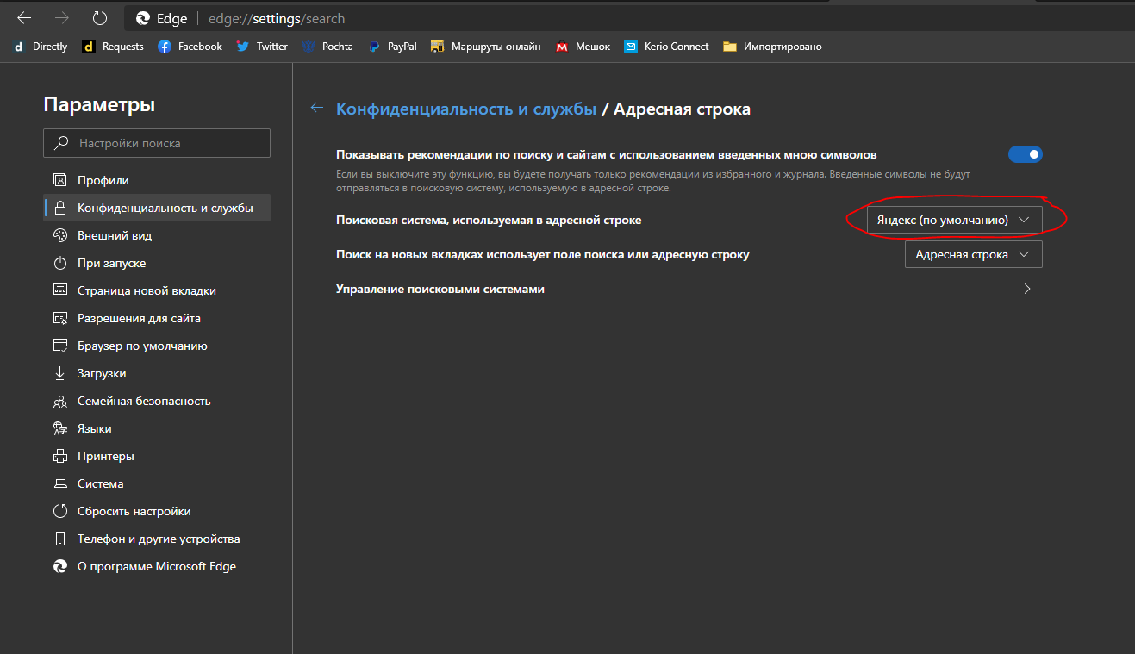Open Телефон и другие устройства section
The width and height of the screenshot is (1135, 654).
point(156,539)
